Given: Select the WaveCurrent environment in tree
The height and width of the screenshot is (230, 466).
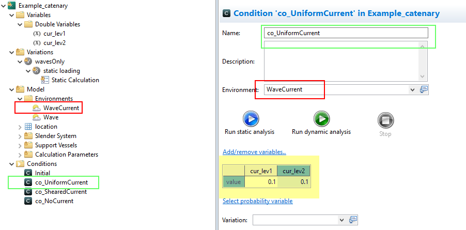Looking at the screenshot, I should click(61, 108).
